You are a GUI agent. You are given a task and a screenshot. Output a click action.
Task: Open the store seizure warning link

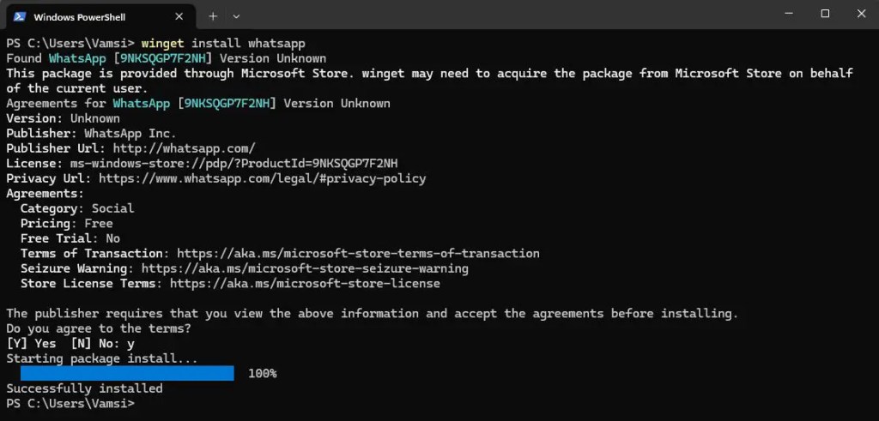(305, 268)
